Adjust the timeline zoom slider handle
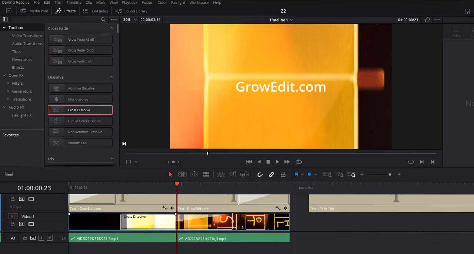The width and height of the screenshot is (474, 254). pos(390,175)
